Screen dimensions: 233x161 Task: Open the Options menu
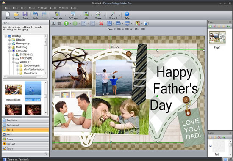(64, 8)
